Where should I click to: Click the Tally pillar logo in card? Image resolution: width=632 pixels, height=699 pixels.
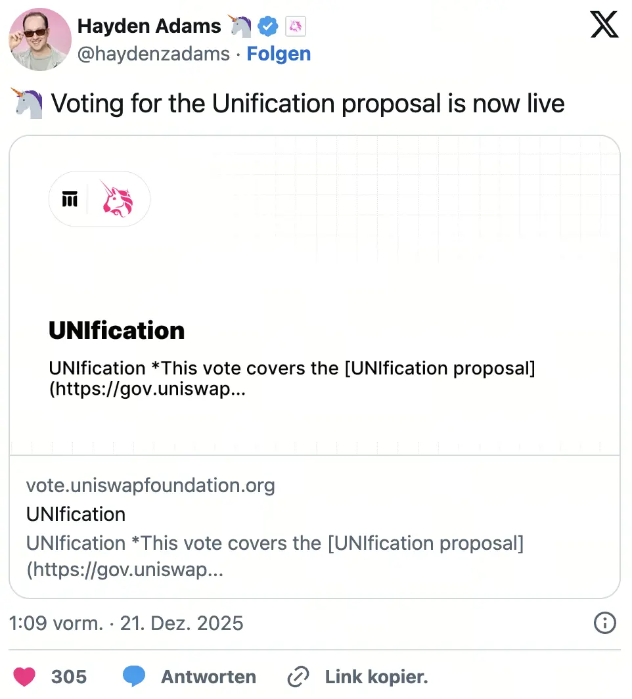pos(70,199)
